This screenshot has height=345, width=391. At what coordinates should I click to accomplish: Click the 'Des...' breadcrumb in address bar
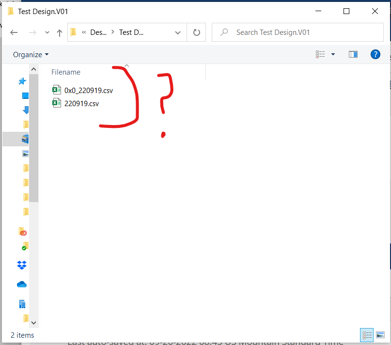[x=98, y=32]
